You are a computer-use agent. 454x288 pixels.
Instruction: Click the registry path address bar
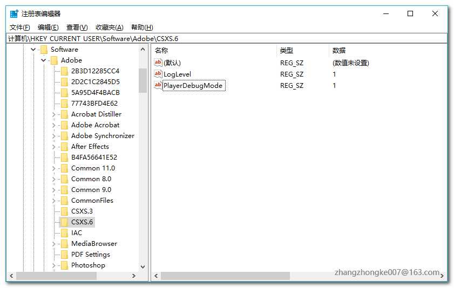[x=227, y=38]
